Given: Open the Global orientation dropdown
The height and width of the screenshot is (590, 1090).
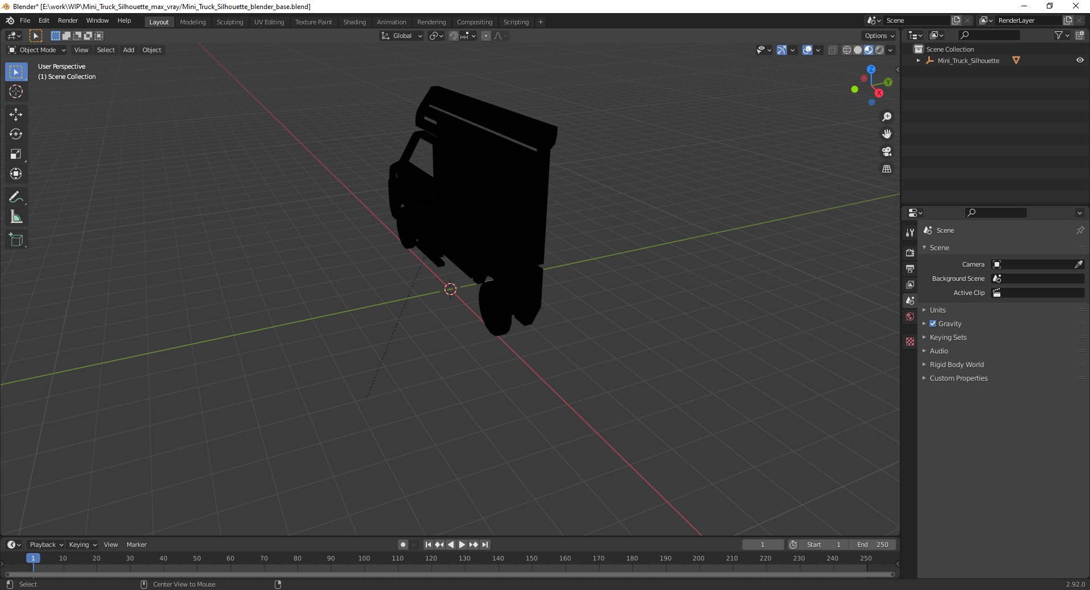Looking at the screenshot, I should pyautogui.click(x=401, y=36).
